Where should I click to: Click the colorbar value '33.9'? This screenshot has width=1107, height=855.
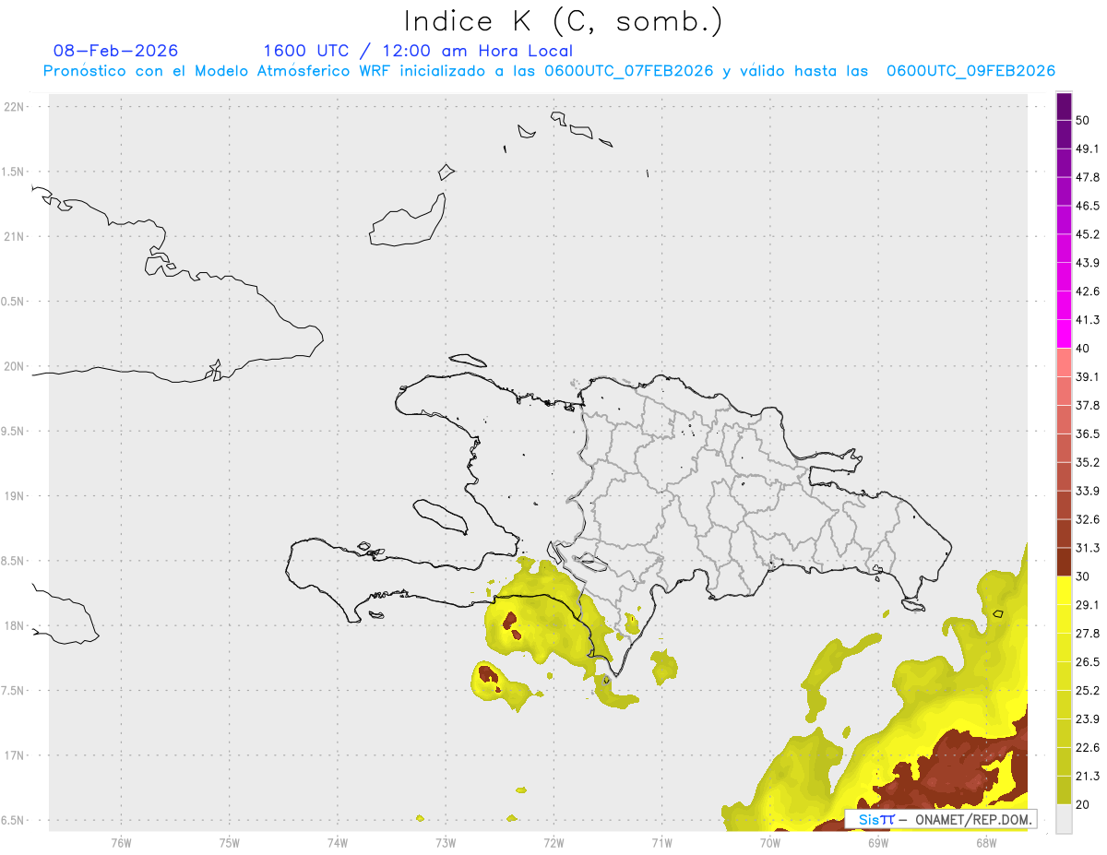click(x=1088, y=491)
